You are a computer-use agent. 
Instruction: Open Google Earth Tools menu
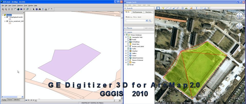[x=139, y=5]
